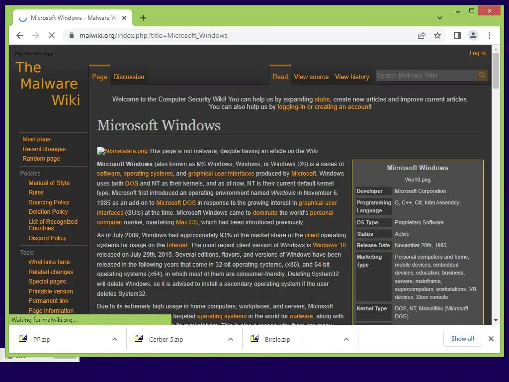This screenshot has width=509, height=382.
Task: Open the View source tab
Action: tap(311, 77)
